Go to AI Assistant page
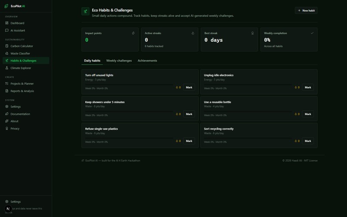347x217 pixels. tap(26, 30)
